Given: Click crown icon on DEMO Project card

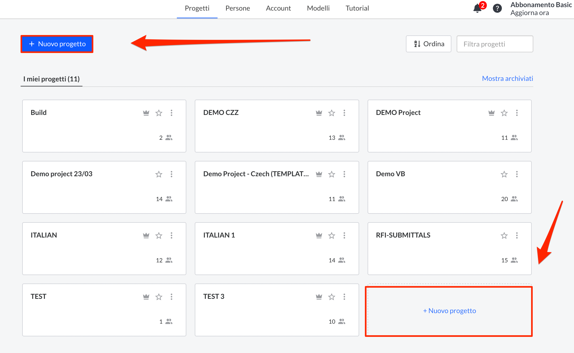Looking at the screenshot, I should point(491,113).
